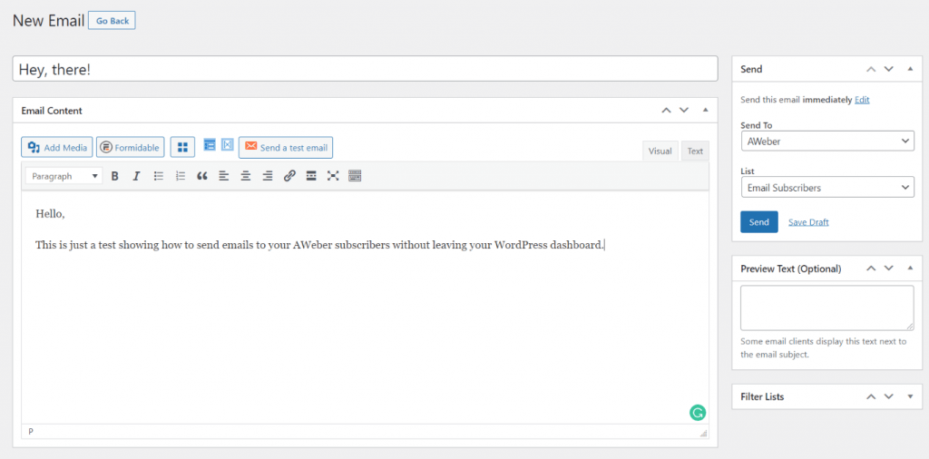Click the email body text paragraph
Screen dimensions: 929x459
[319, 245]
